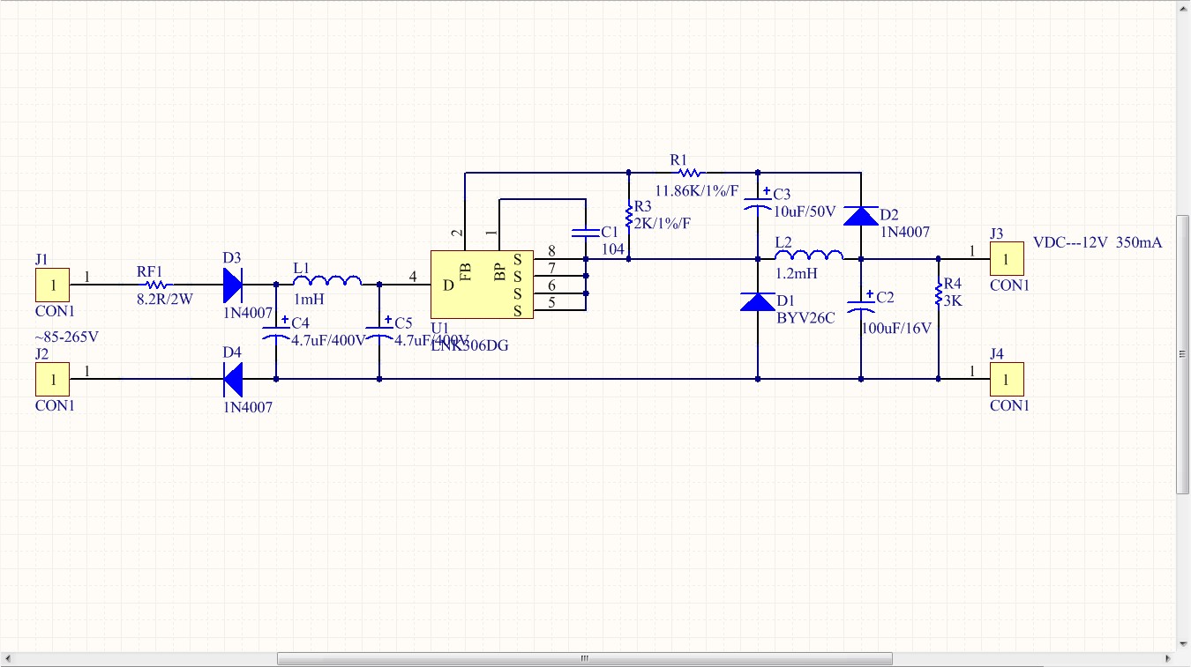Screen dimensions: 1191x667
Task: Select the J3 output connector box
Action: pos(1007,259)
